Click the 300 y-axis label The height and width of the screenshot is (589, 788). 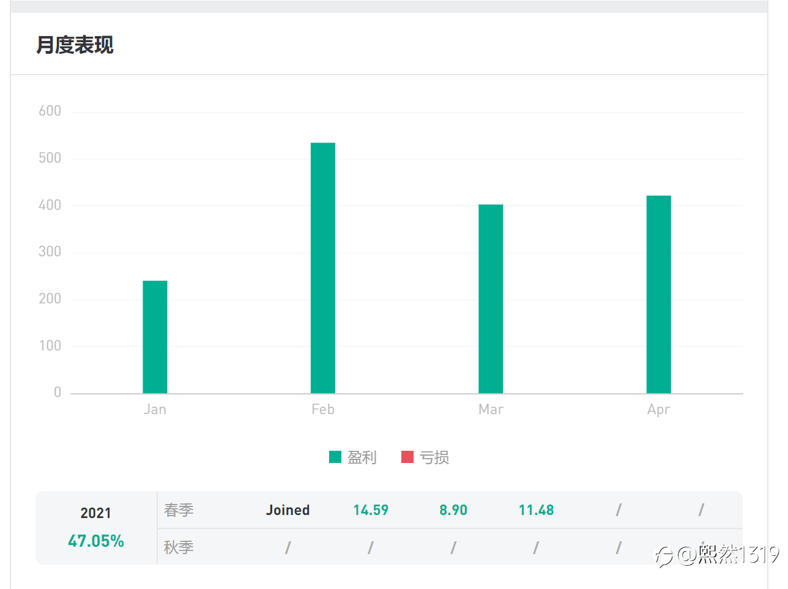click(50, 251)
